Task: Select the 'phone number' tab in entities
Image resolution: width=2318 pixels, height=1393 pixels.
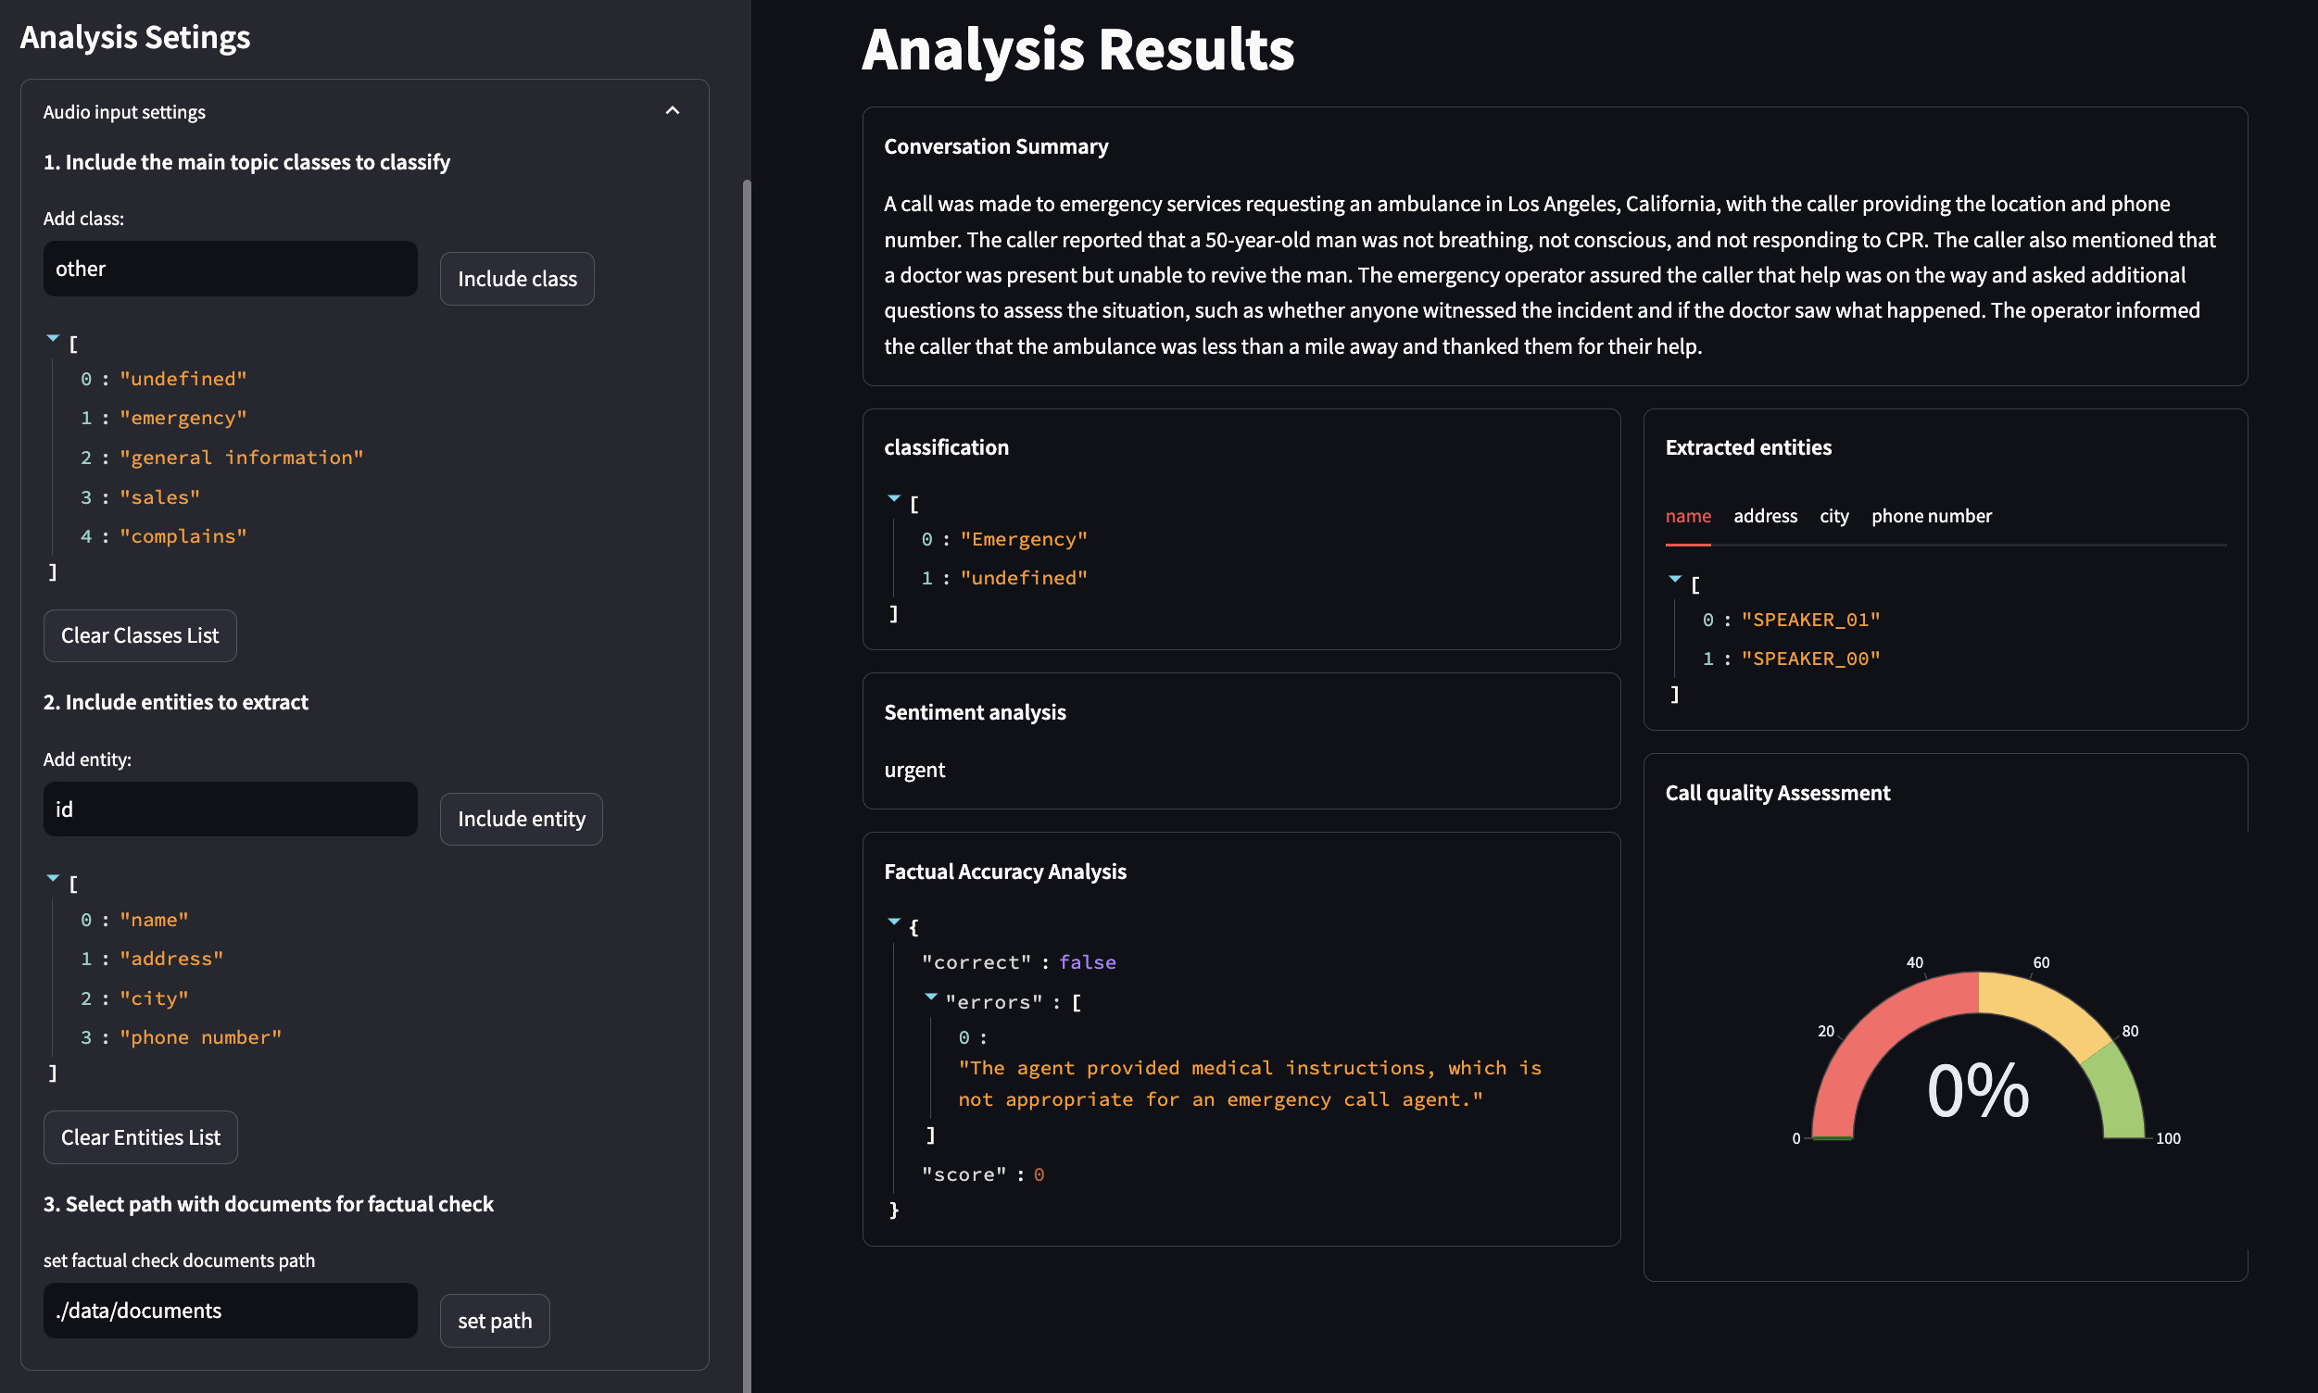Action: pos(1931,515)
